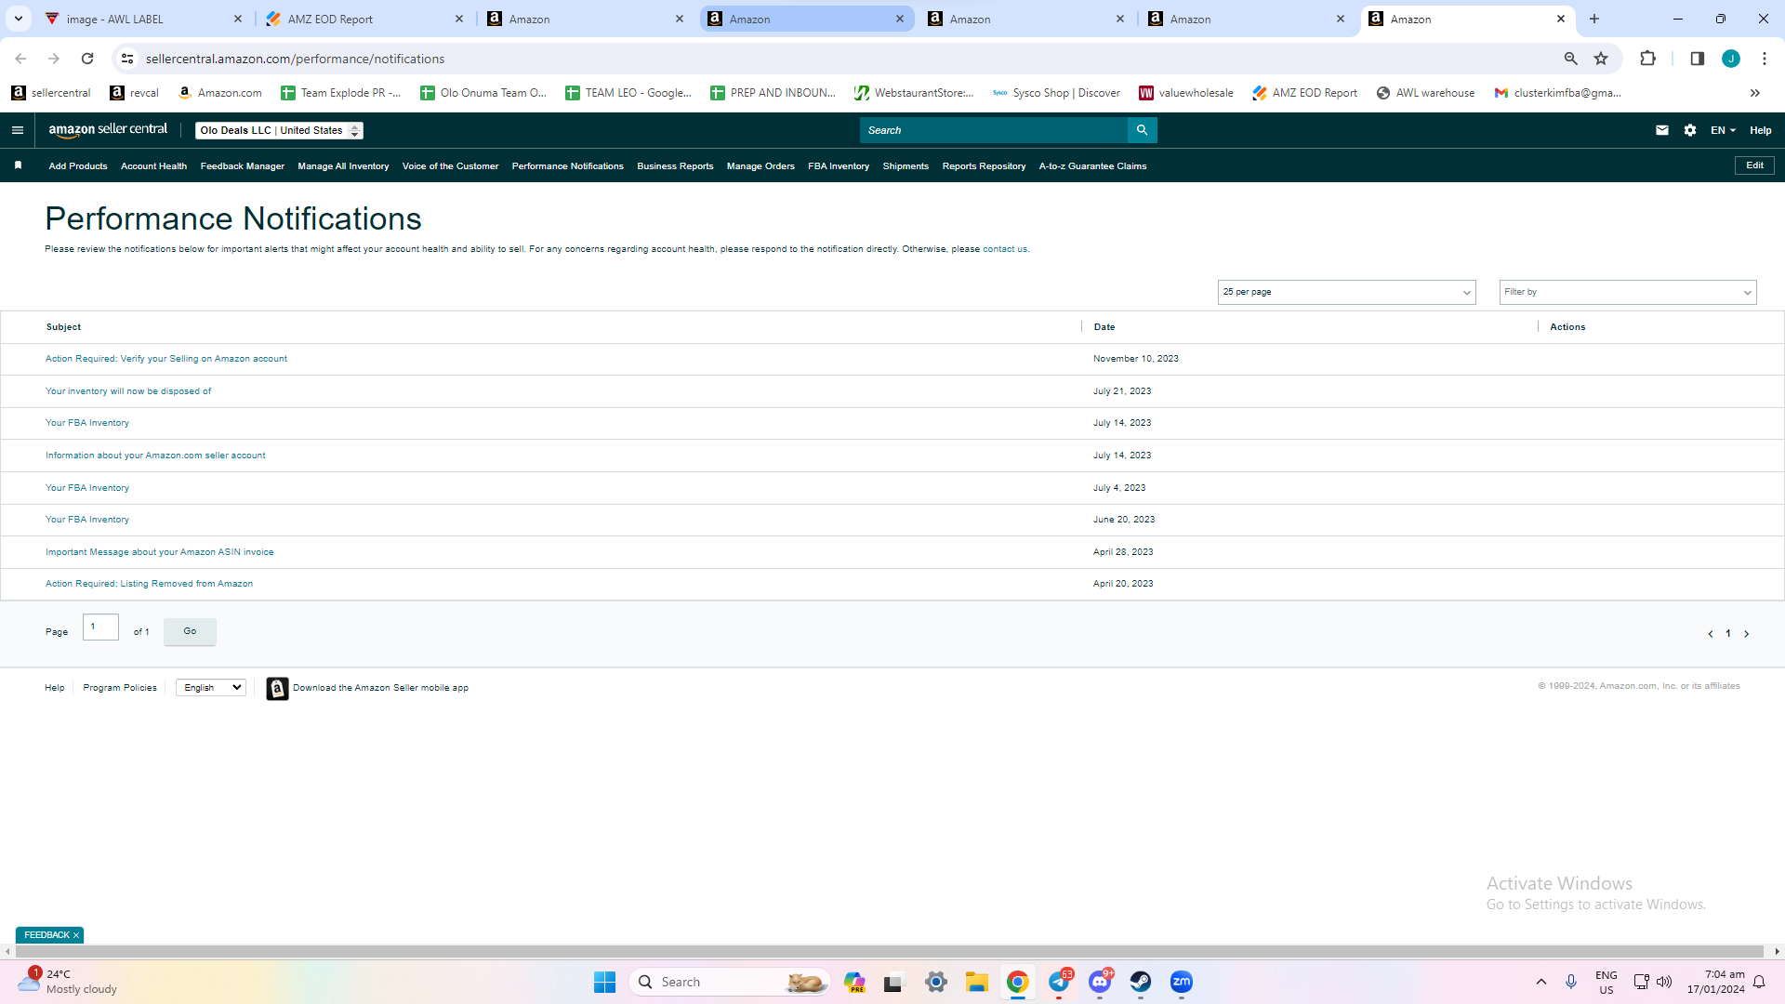
Task: Open the Voice of the Customer menu
Action: click(x=450, y=166)
